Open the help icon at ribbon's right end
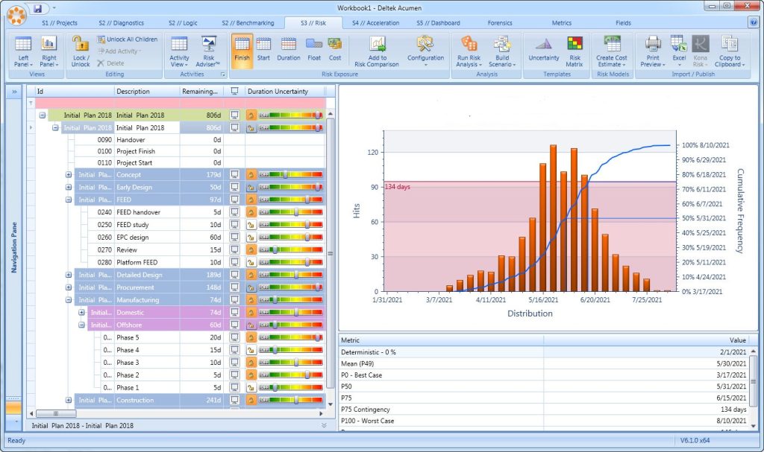The image size is (764, 452). click(x=754, y=22)
